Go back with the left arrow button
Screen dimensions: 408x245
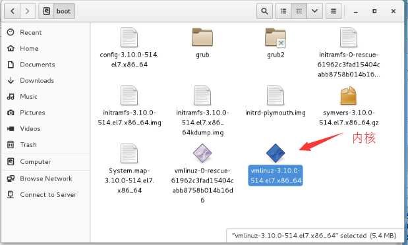pos(13,11)
